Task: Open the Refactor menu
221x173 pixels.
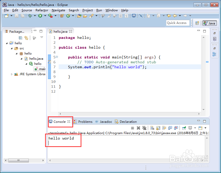Action: click(x=42, y=10)
